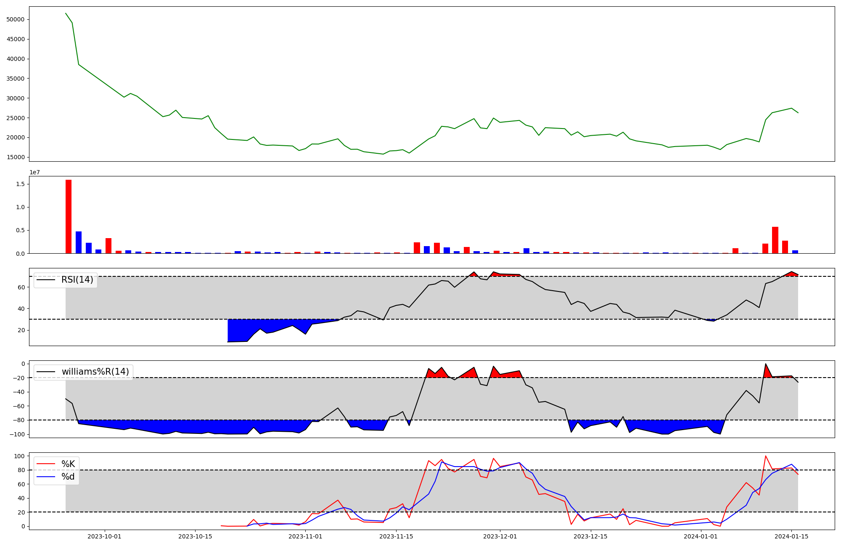The image size is (841, 546).
Task: Click the 2023-10-15 x-axis date label
Action: click(195, 536)
